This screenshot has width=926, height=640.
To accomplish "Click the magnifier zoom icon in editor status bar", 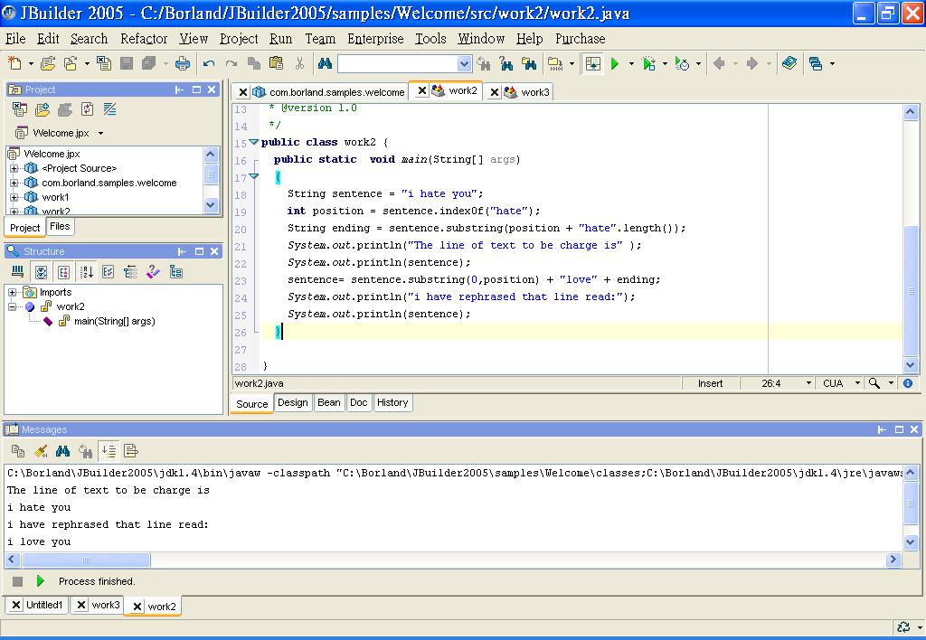I will 874,383.
